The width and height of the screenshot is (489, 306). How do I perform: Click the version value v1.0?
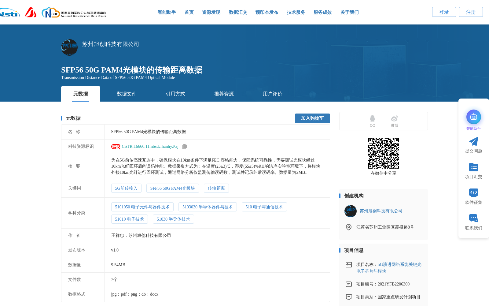point(115,250)
